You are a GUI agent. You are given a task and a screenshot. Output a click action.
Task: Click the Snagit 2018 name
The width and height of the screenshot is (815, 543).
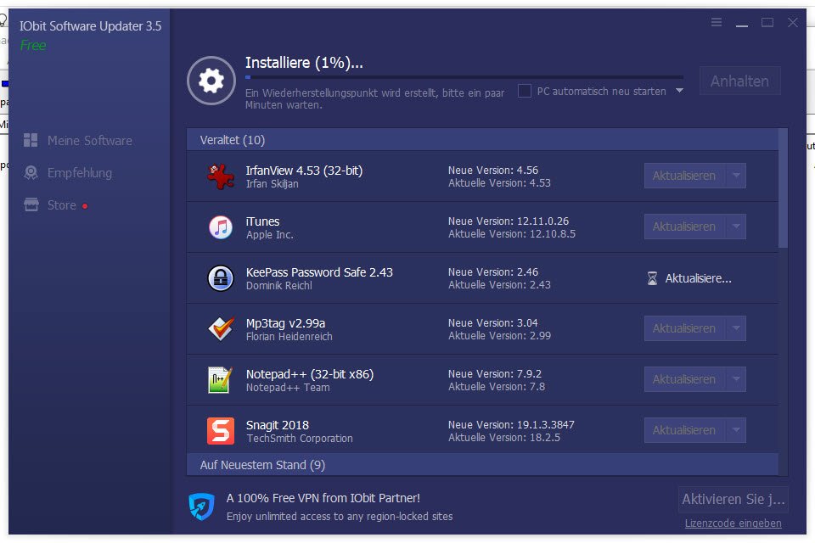[x=277, y=425]
